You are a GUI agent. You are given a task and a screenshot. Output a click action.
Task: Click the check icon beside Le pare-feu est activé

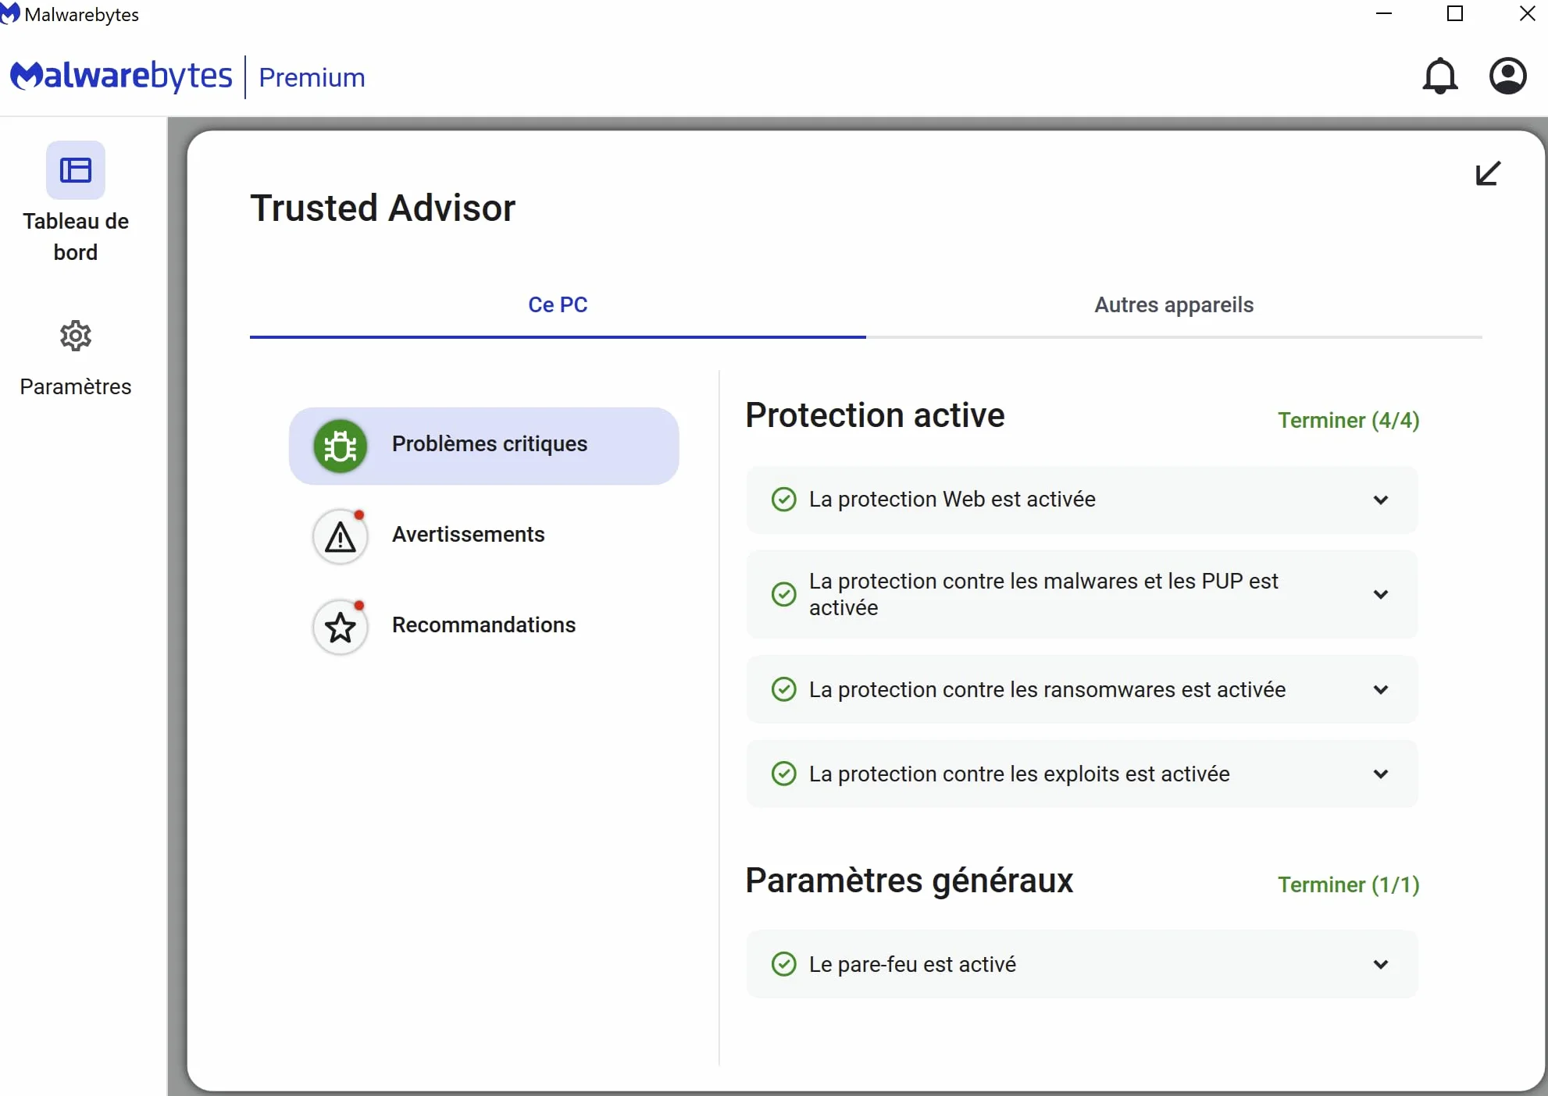[783, 964]
